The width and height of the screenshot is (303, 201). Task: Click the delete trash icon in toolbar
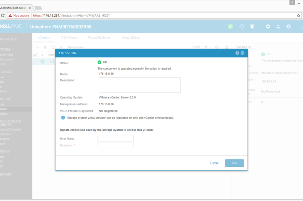[45, 47]
